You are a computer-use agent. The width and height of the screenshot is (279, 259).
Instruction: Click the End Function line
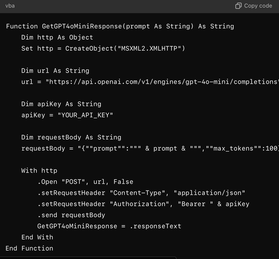point(30,248)
